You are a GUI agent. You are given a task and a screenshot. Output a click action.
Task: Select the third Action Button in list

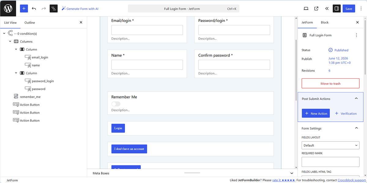(x=30, y=121)
